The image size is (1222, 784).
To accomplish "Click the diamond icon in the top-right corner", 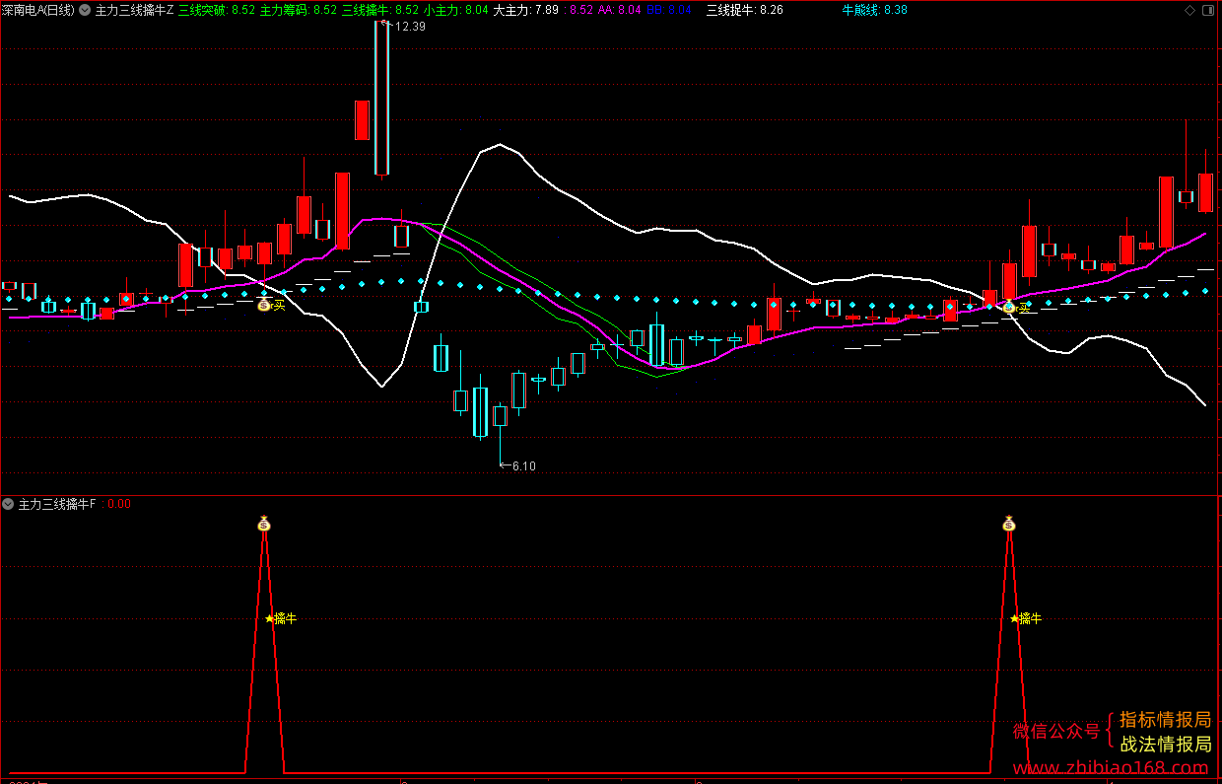I will point(1190,10).
